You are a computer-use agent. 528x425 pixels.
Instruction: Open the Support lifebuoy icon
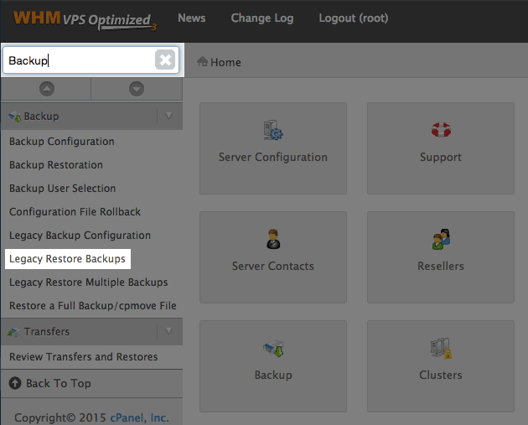[x=441, y=130]
